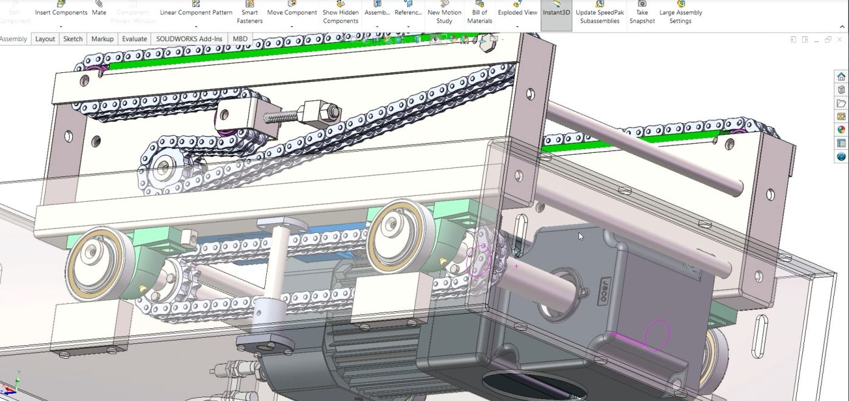Viewport: 849px width, 401px height.
Task: Open the Appearances, Scenes and Decals pane
Action: (841, 129)
